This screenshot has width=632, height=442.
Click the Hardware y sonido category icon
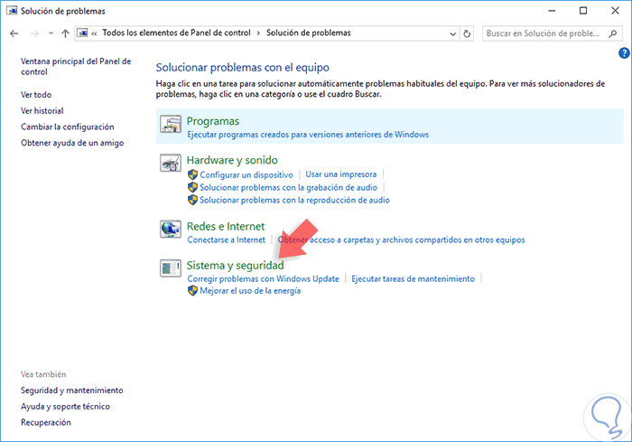170,163
